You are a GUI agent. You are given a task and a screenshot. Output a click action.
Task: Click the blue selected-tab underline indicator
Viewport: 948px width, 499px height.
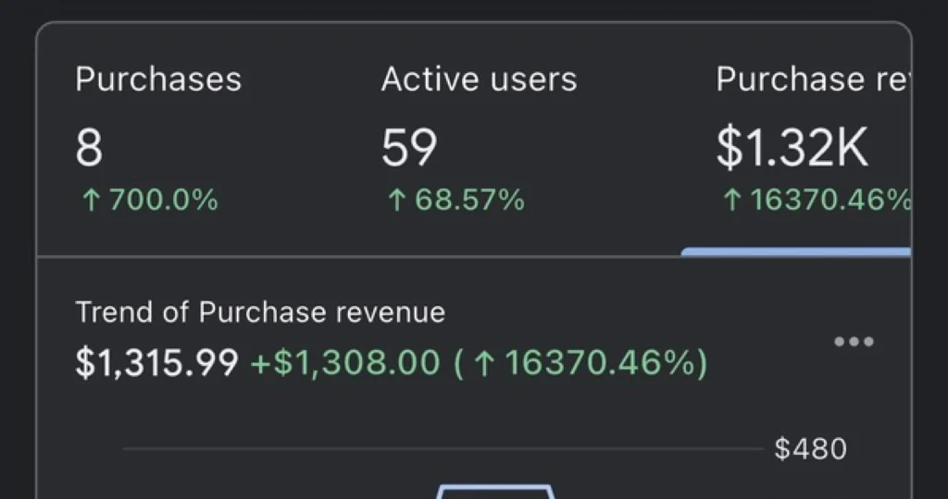point(796,251)
